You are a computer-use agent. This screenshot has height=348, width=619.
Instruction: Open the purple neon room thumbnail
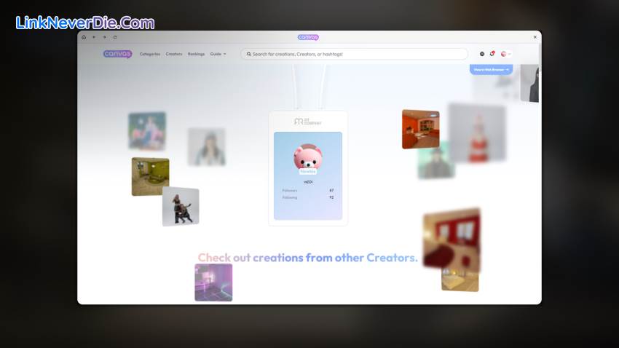(x=213, y=282)
